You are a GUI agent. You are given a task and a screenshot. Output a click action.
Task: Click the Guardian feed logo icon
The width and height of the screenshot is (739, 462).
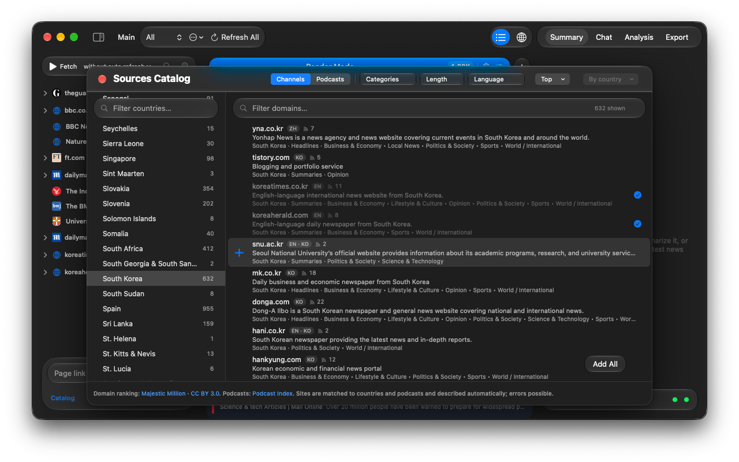(57, 93)
